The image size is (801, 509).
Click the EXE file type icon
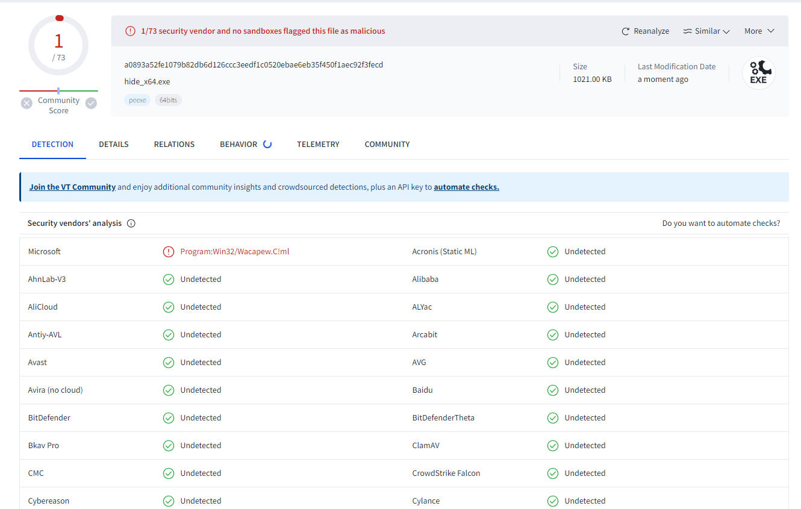pos(758,73)
